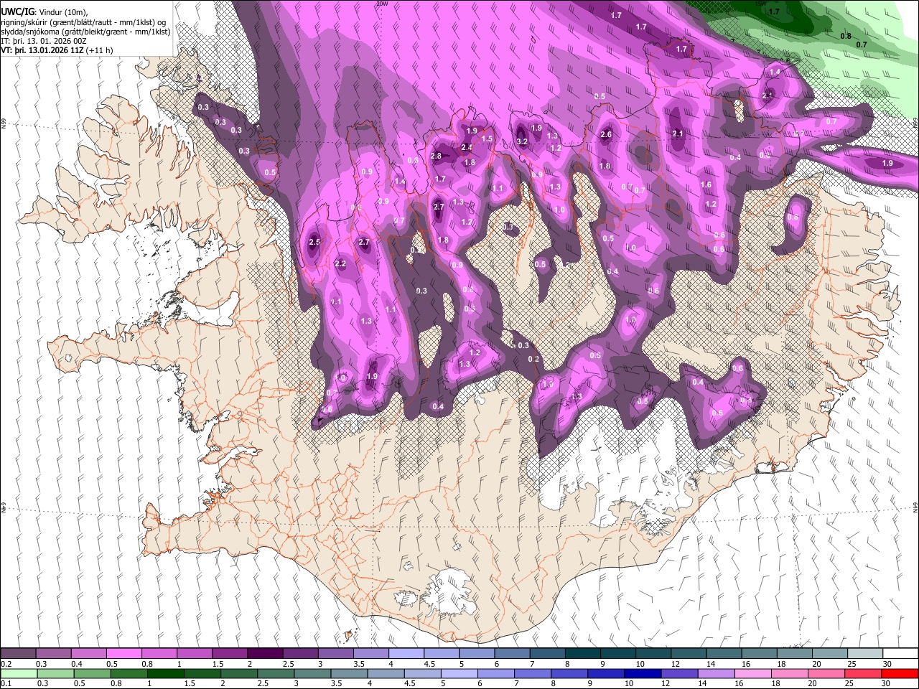Click the lower-row gray-blue swatch above label 3.5
The image size is (919, 689).
click(349, 673)
